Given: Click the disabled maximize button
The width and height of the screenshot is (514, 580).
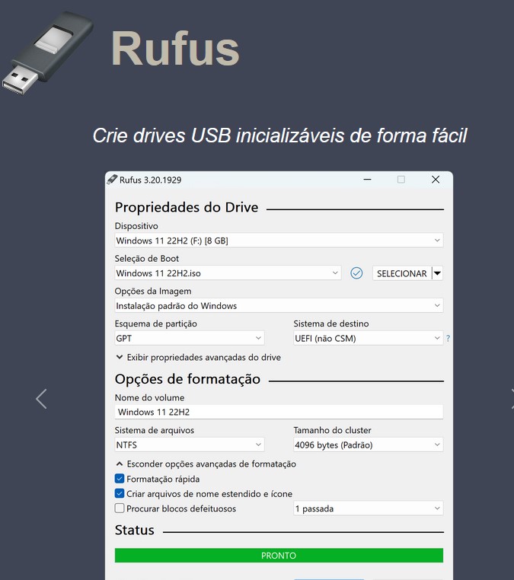Looking at the screenshot, I should point(401,180).
